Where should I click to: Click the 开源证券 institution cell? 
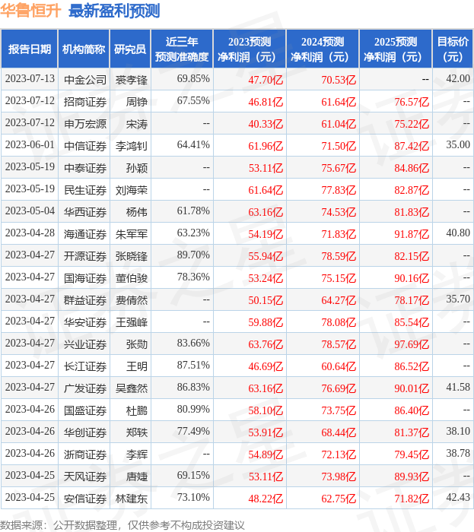(x=85, y=256)
